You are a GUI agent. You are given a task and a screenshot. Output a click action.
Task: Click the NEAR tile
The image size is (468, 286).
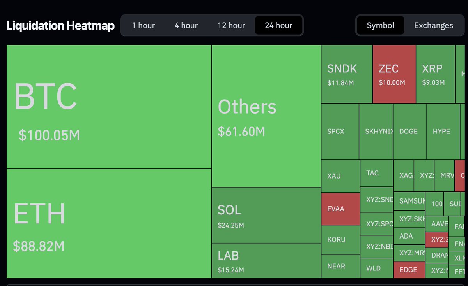[341, 266]
